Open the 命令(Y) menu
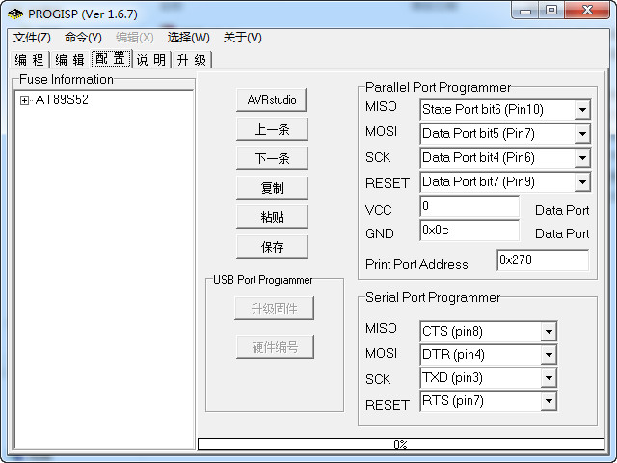The image size is (617, 463). click(x=83, y=38)
